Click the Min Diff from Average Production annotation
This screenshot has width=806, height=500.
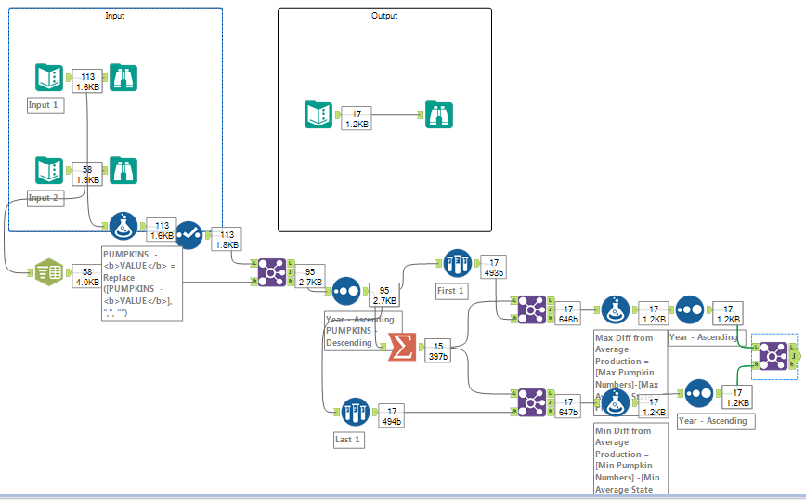click(630, 459)
